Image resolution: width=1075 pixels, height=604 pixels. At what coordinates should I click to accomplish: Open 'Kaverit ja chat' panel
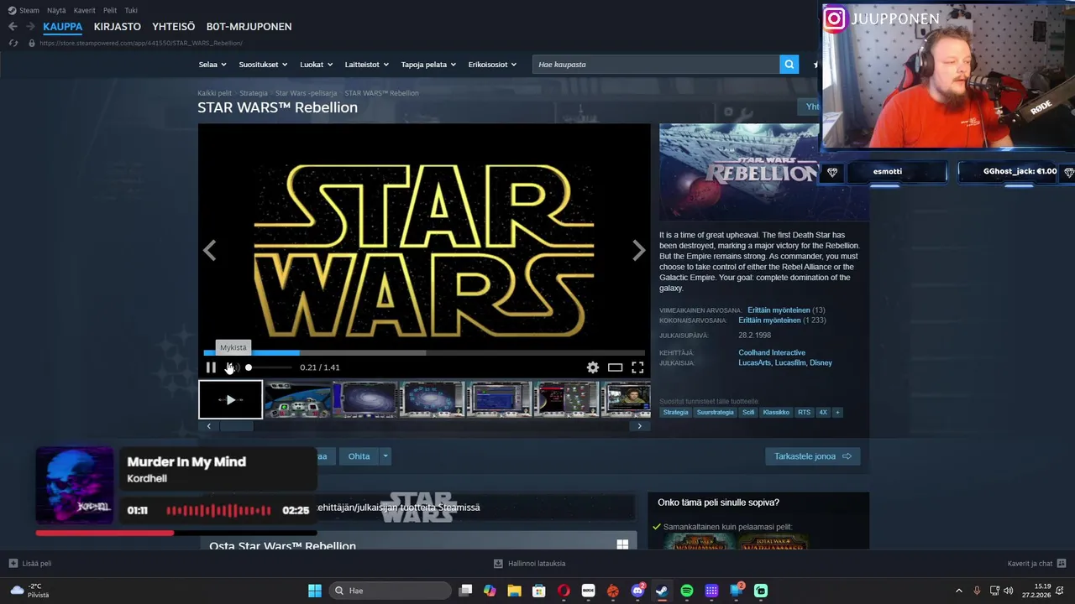click(x=1036, y=564)
